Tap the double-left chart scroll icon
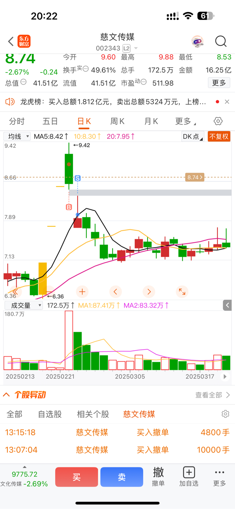 pos(15,292)
